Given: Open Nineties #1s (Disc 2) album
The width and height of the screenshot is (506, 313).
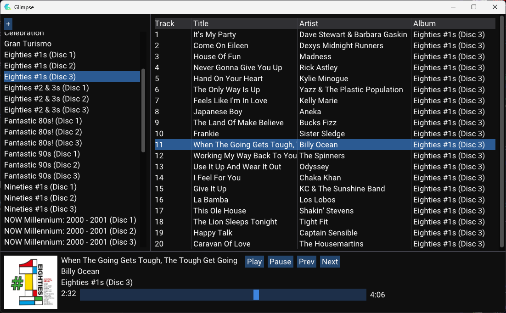Looking at the screenshot, I should [x=40, y=198].
